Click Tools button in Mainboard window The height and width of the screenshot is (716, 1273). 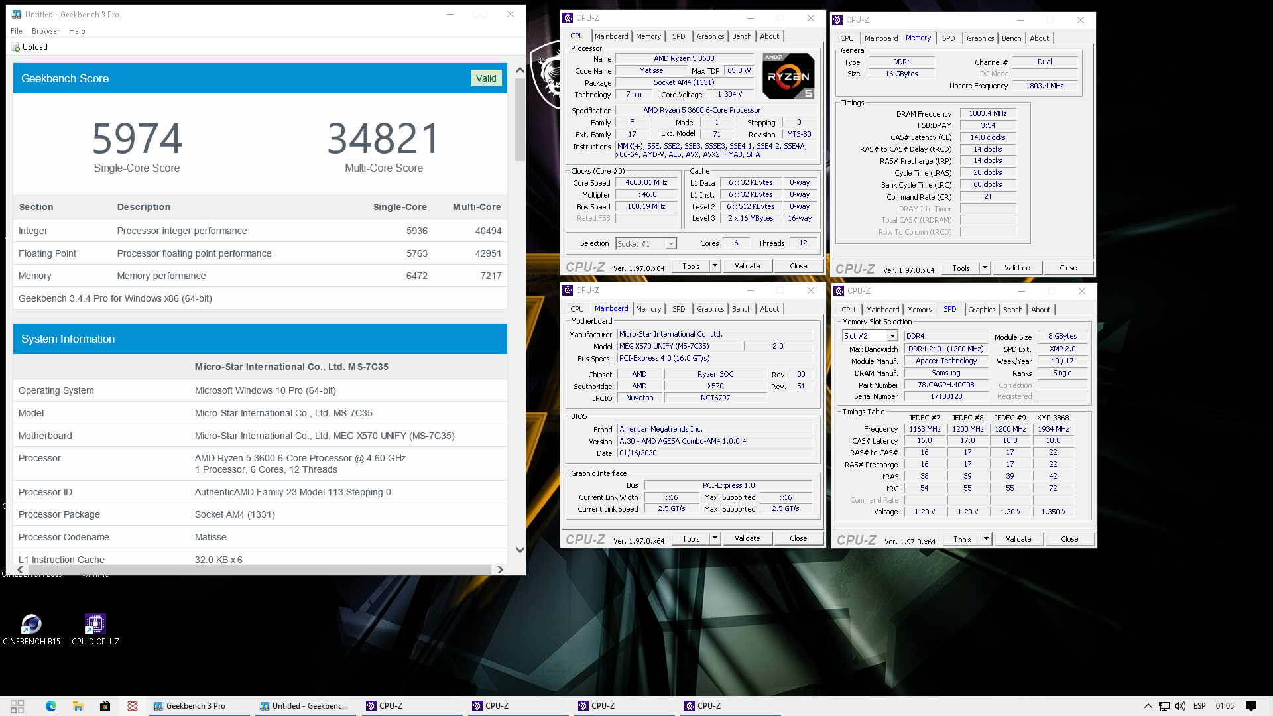[x=691, y=538]
